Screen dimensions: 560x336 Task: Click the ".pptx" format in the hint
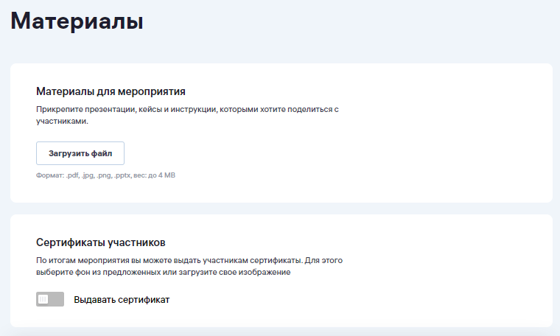(x=123, y=176)
